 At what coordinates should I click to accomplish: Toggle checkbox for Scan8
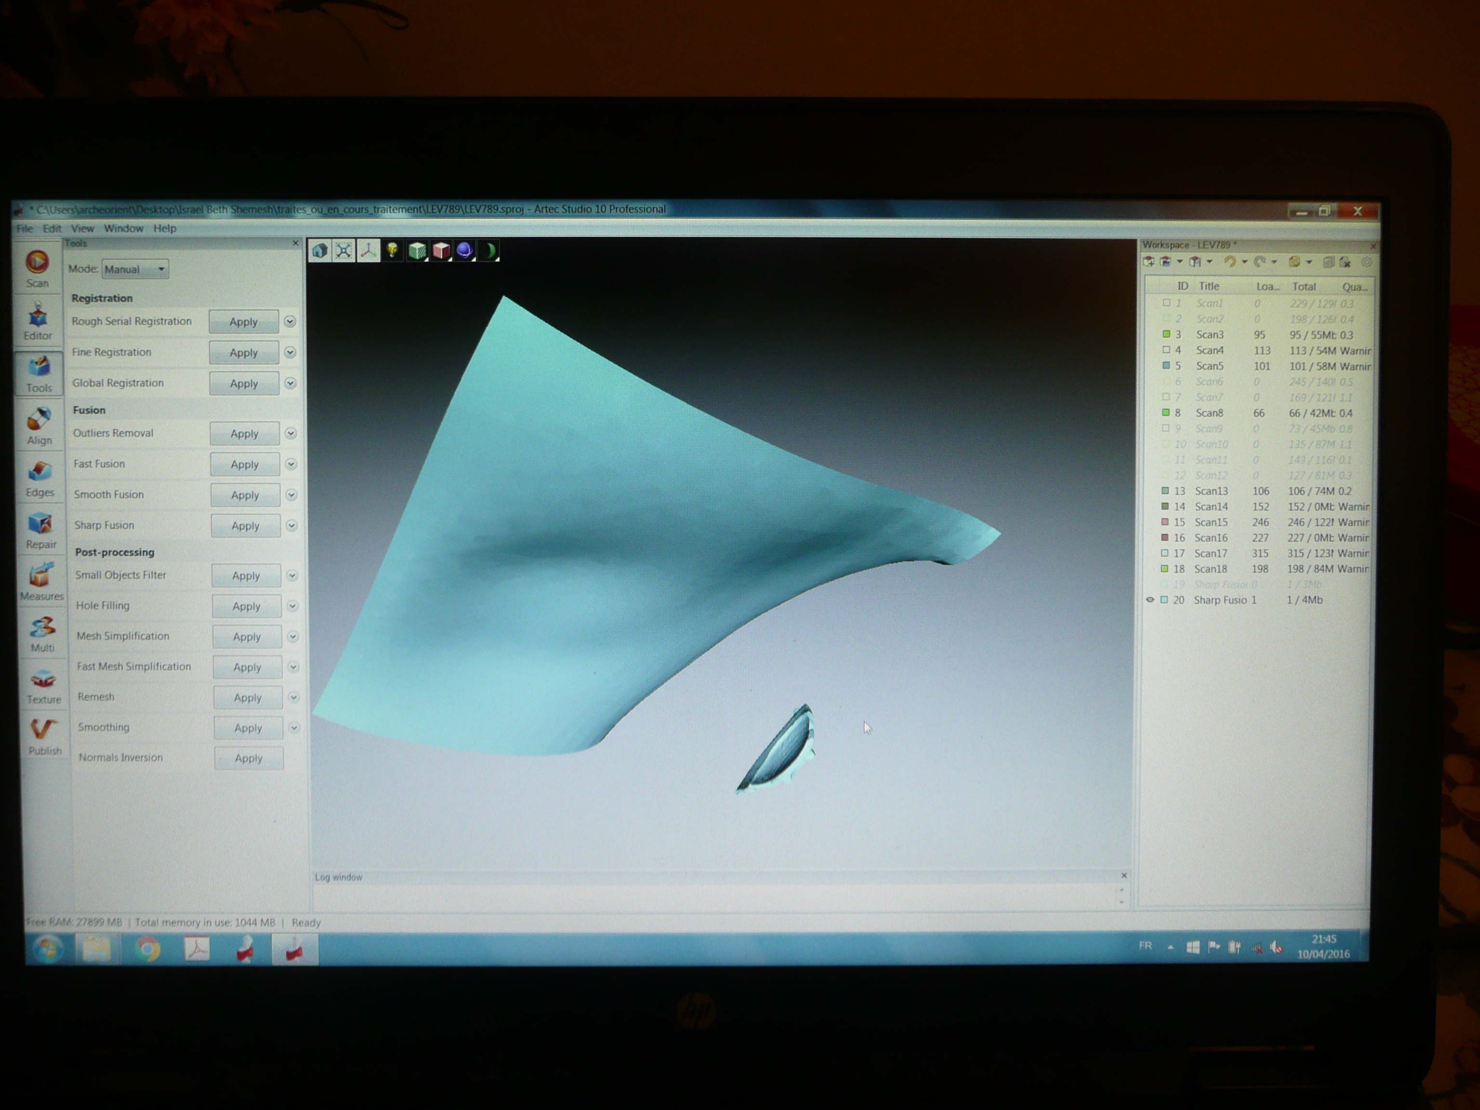[1165, 413]
